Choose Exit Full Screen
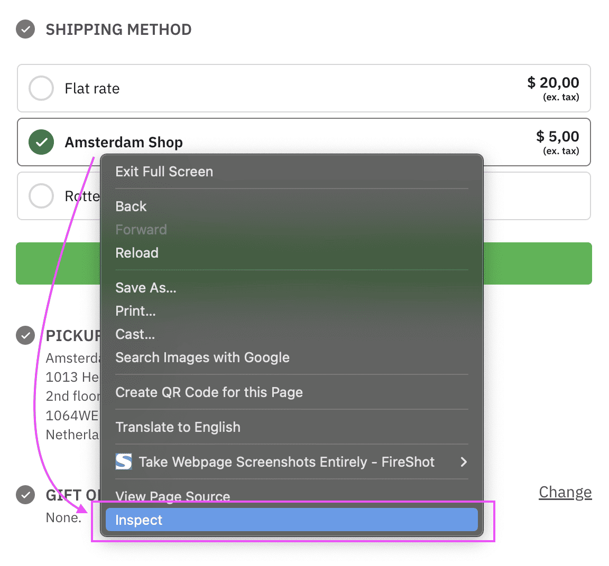 [x=164, y=172]
